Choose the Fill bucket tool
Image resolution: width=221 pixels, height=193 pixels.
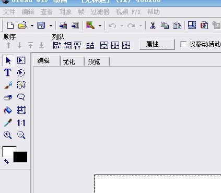tap(8, 110)
